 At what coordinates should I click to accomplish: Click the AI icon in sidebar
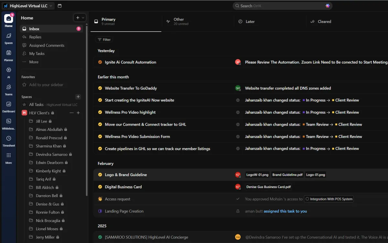tap(9, 70)
